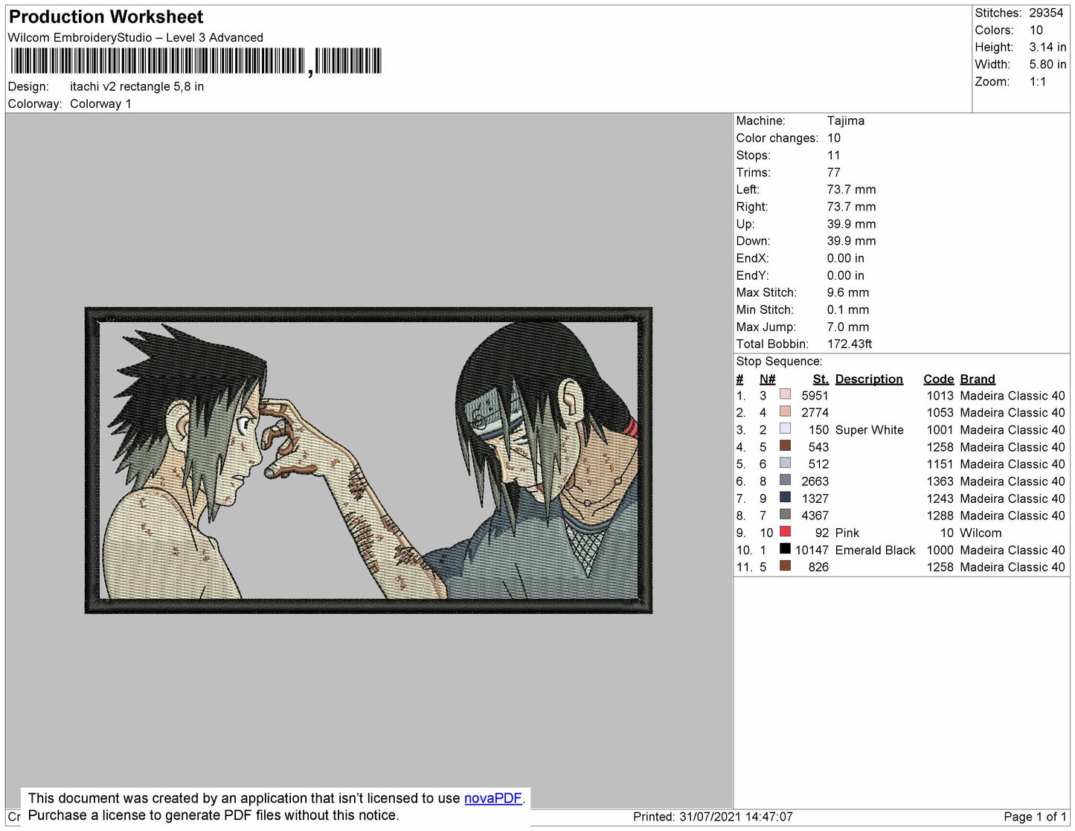1075x831 pixels.
Task: Select the Emerald Black color swatch
Action: 785,549
